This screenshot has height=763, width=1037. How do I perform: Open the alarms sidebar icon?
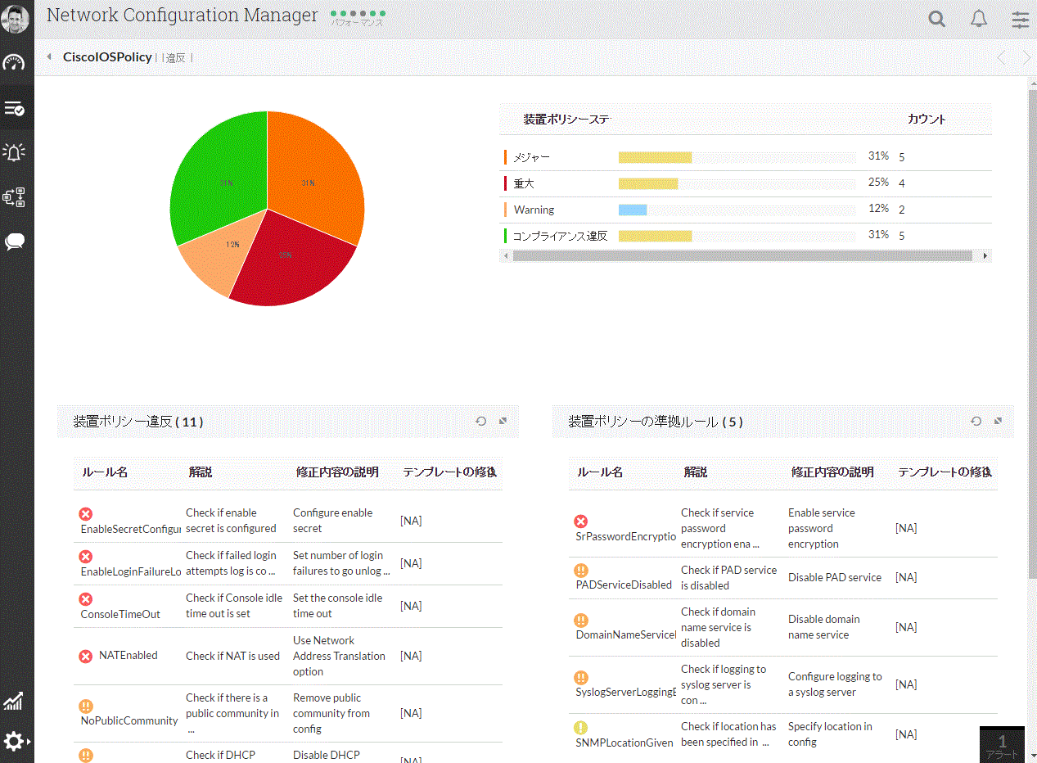[x=15, y=152]
